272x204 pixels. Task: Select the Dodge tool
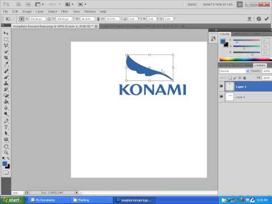coord(6,114)
